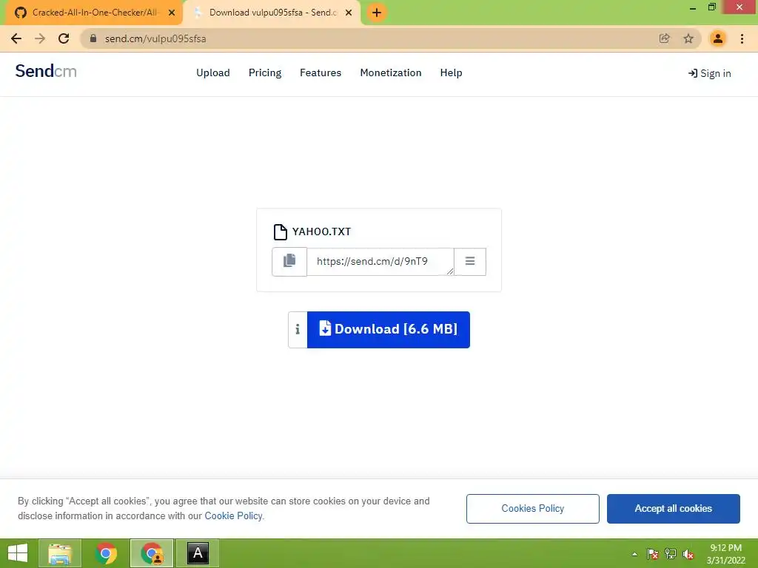Click the YAHOO.TXT file name

pyautogui.click(x=321, y=231)
